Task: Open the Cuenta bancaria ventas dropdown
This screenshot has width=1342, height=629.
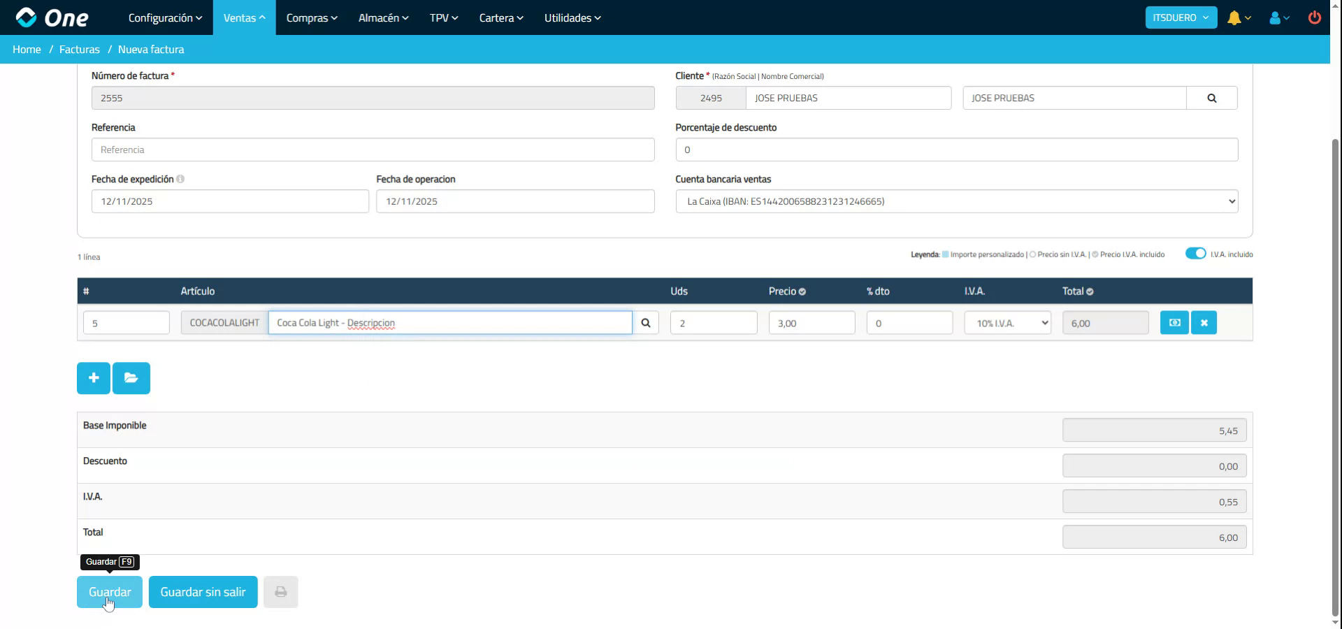Action: tap(955, 201)
